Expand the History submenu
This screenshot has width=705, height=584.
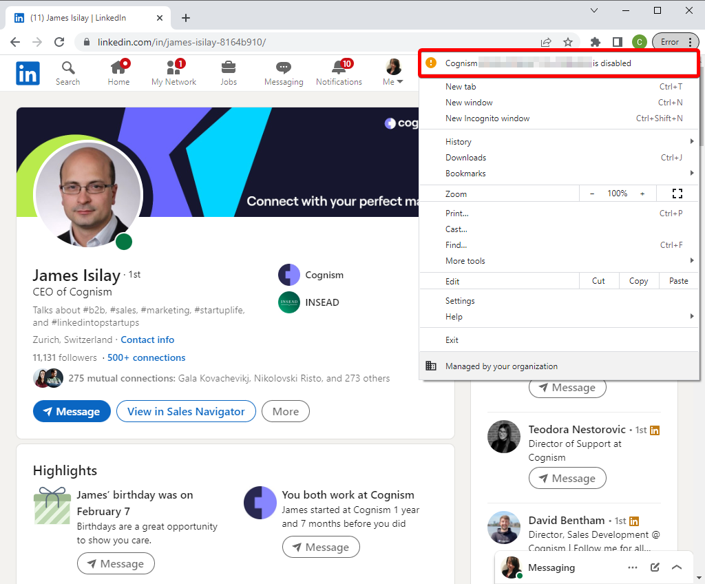click(x=559, y=142)
